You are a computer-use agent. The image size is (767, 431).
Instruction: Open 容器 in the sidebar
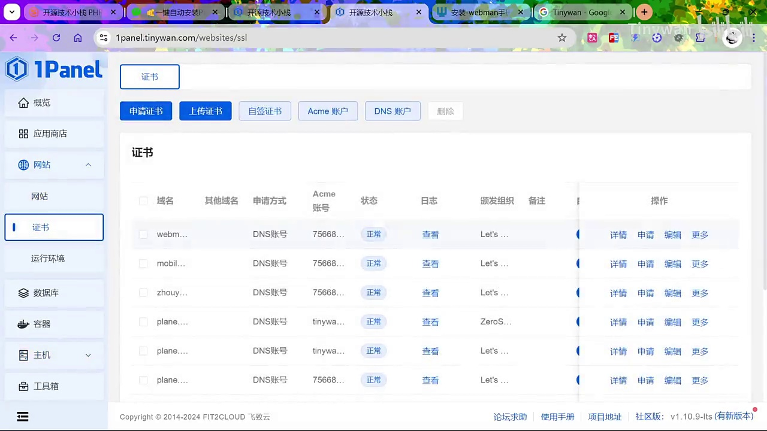pyautogui.click(x=54, y=324)
